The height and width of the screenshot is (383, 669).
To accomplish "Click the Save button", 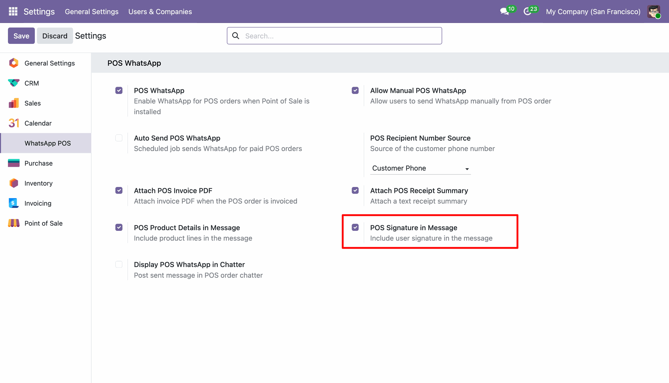I will click(x=21, y=36).
